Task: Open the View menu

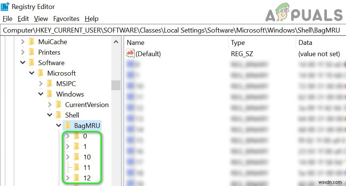Action: tap(41, 19)
